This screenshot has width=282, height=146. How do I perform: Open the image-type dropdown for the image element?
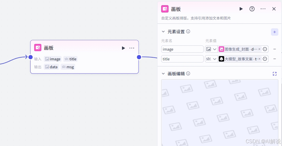(x=211, y=49)
